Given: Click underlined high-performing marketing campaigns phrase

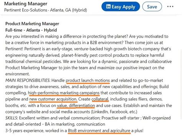Looking at the screenshot, I should 64,93.
